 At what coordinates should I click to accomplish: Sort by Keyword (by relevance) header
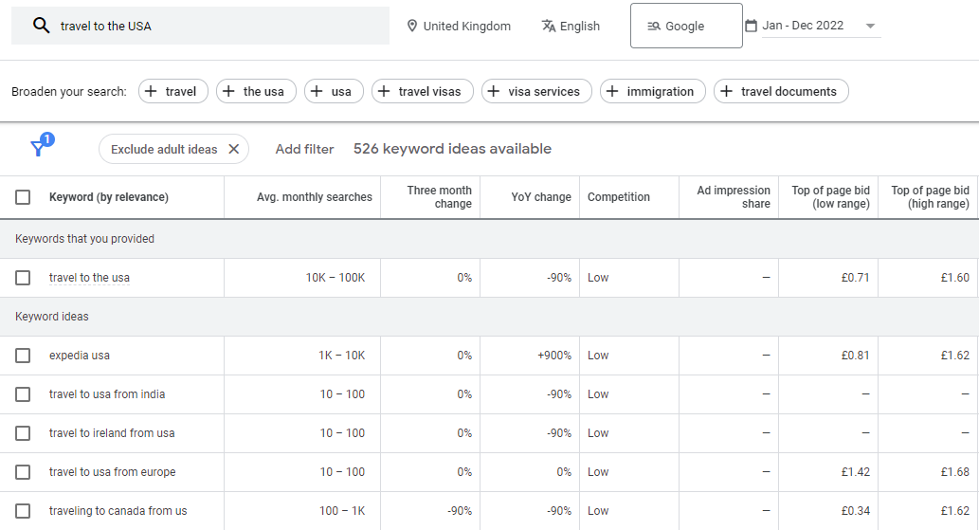tap(108, 197)
